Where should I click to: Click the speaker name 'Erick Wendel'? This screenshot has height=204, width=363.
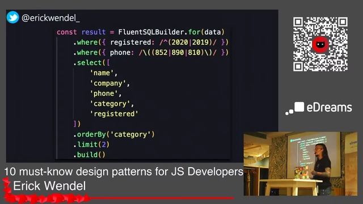click(x=49, y=186)
